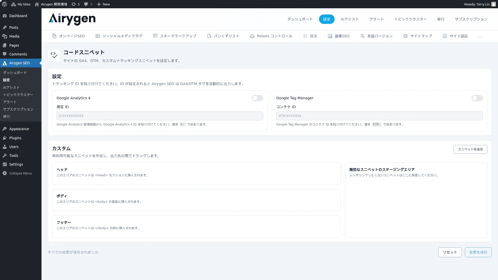Click the Airygen SEO logo icon in sidebar
The width and height of the screenshot is (498, 280).
point(5,63)
